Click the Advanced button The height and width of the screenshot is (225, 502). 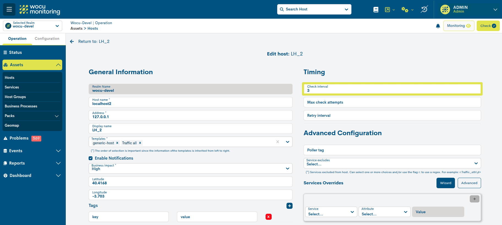pyautogui.click(x=469, y=183)
